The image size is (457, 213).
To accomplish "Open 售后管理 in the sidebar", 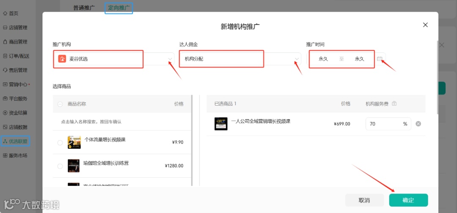I will point(15,70).
